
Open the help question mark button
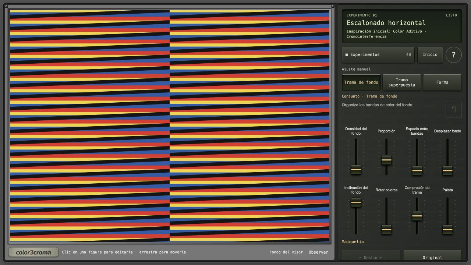pos(453,55)
